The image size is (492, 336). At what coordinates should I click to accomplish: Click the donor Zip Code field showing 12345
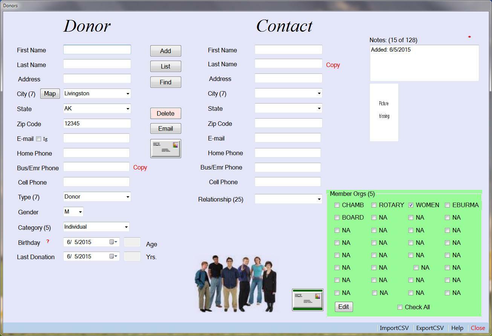(97, 124)
